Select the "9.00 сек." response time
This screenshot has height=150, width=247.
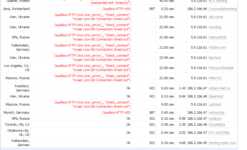click(168, 105)
